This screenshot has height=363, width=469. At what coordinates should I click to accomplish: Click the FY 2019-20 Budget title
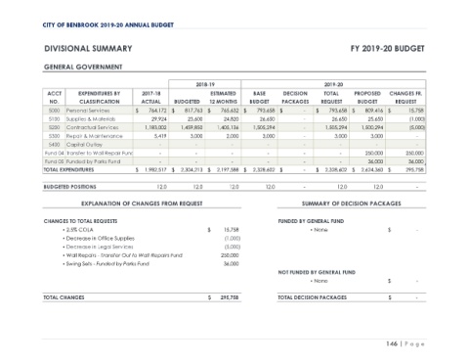coord(387,49)
